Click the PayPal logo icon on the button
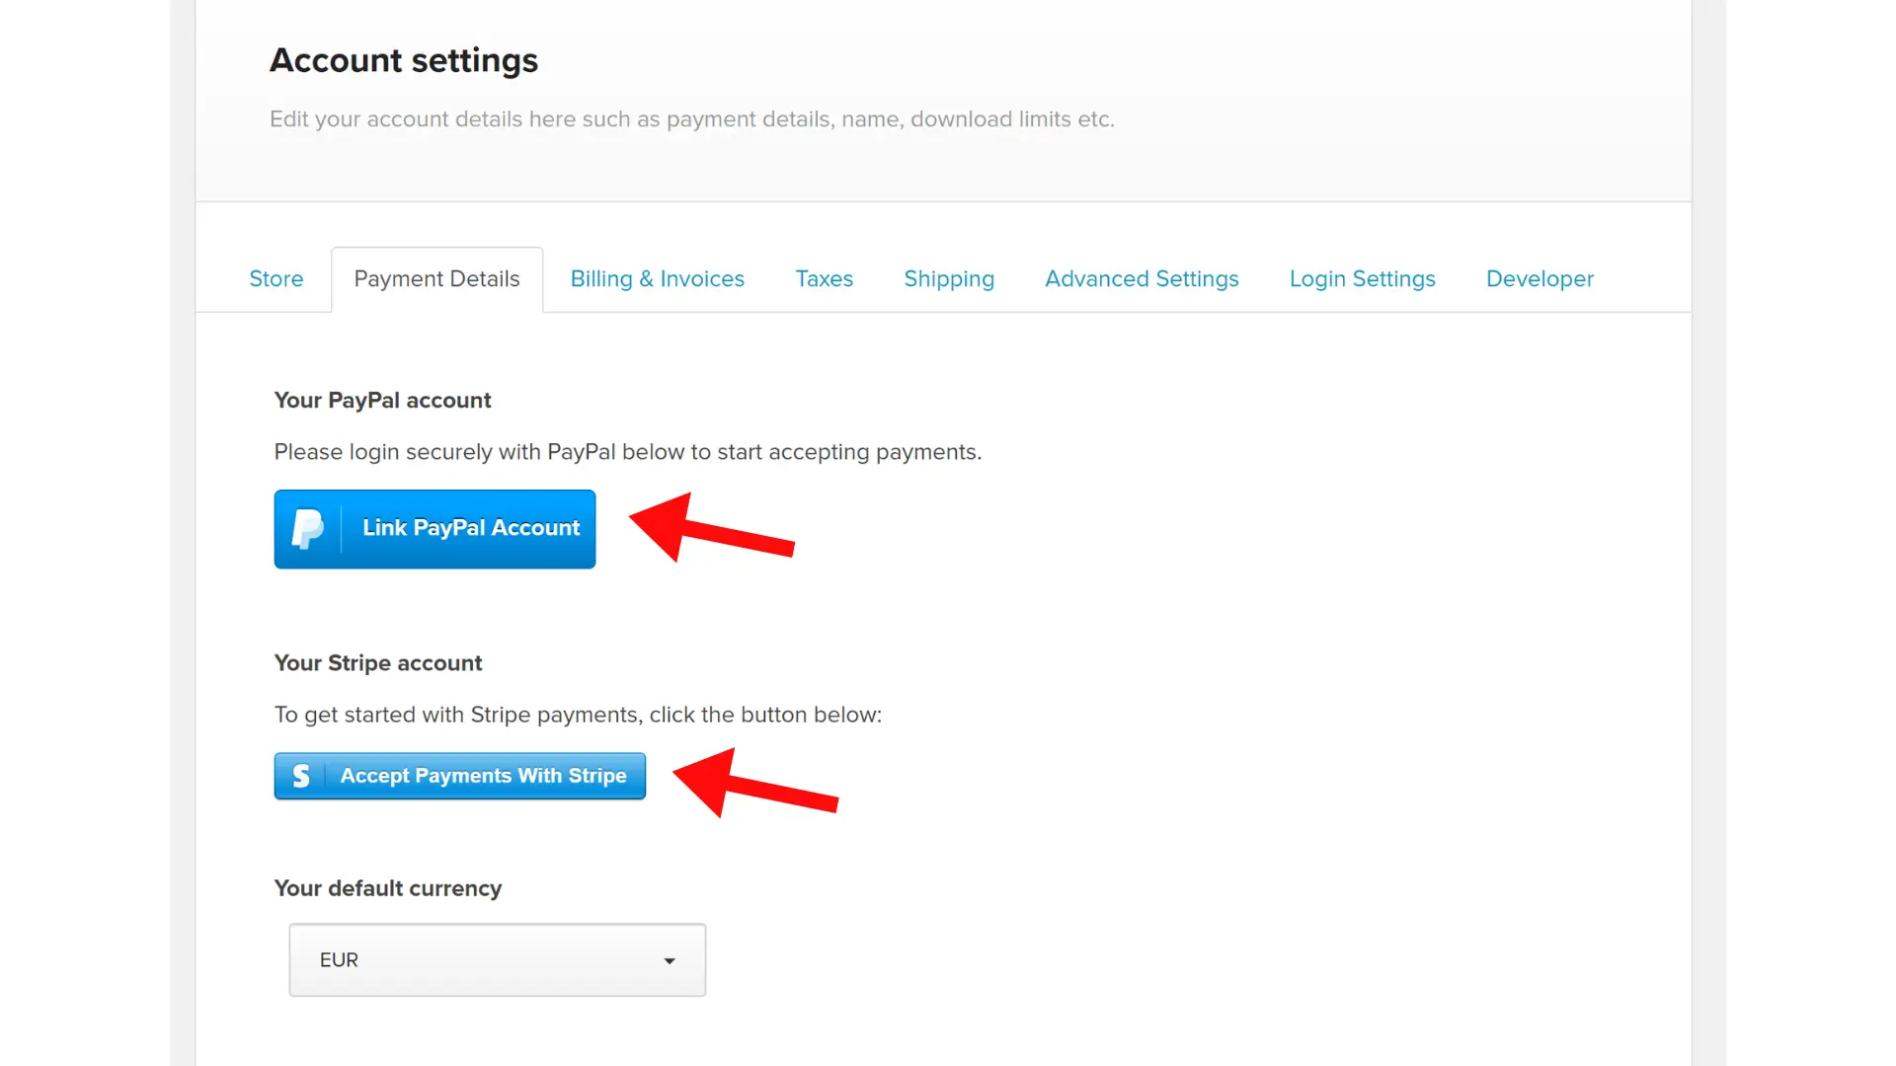 point(308,529)
